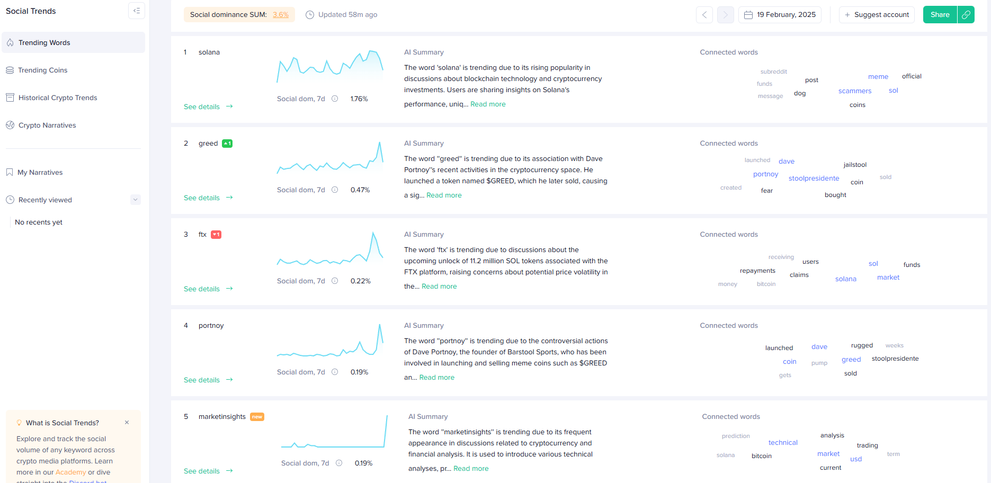991x483 pixels.
Task: Click the 'marketinsights' new badge
Action: [257, 417]
